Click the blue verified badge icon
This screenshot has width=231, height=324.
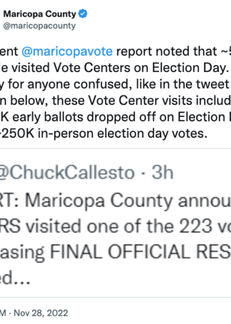coord(83,14)
